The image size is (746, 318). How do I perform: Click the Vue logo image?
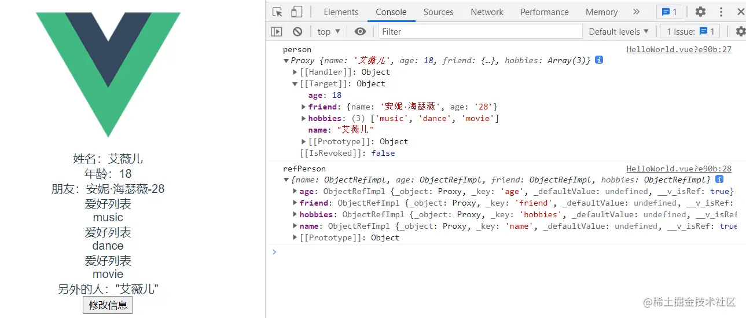point(108,74)
